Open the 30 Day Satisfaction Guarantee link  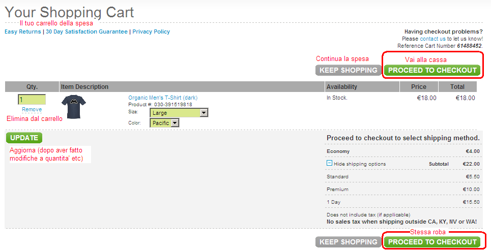[86, 32]
